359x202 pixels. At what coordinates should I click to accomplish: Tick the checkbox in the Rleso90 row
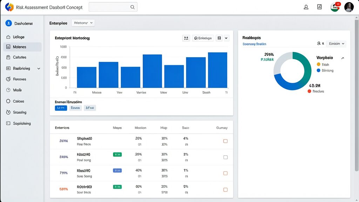click(x=225, y=173)
